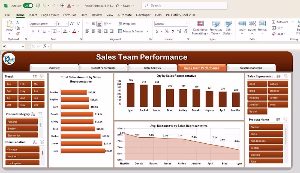This screenshot has height=173, width=300.
Task: Toggle Wrap Text
Action: [128, 24]
